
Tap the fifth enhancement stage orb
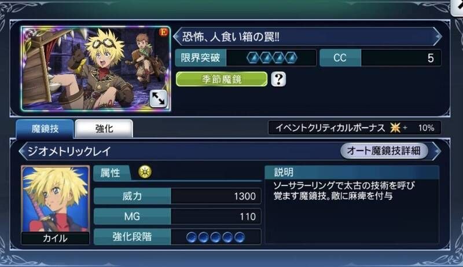[x=240, y=237]
